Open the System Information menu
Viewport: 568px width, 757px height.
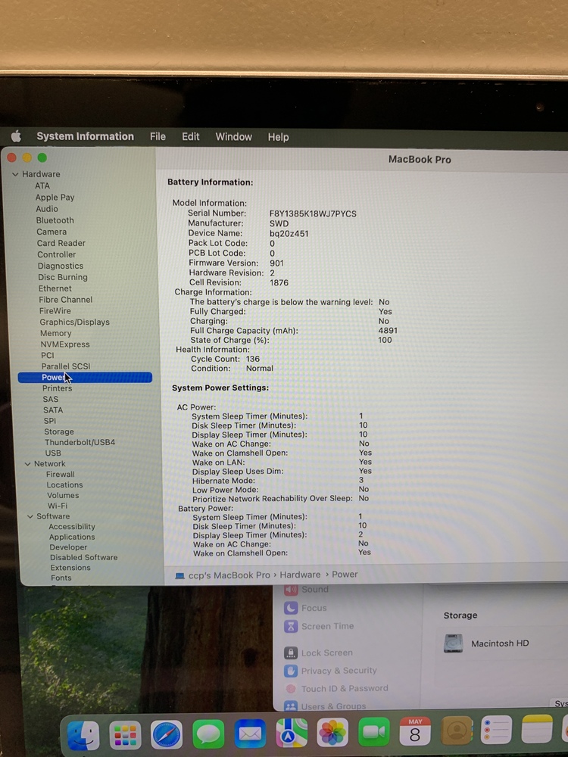[85, 136]
